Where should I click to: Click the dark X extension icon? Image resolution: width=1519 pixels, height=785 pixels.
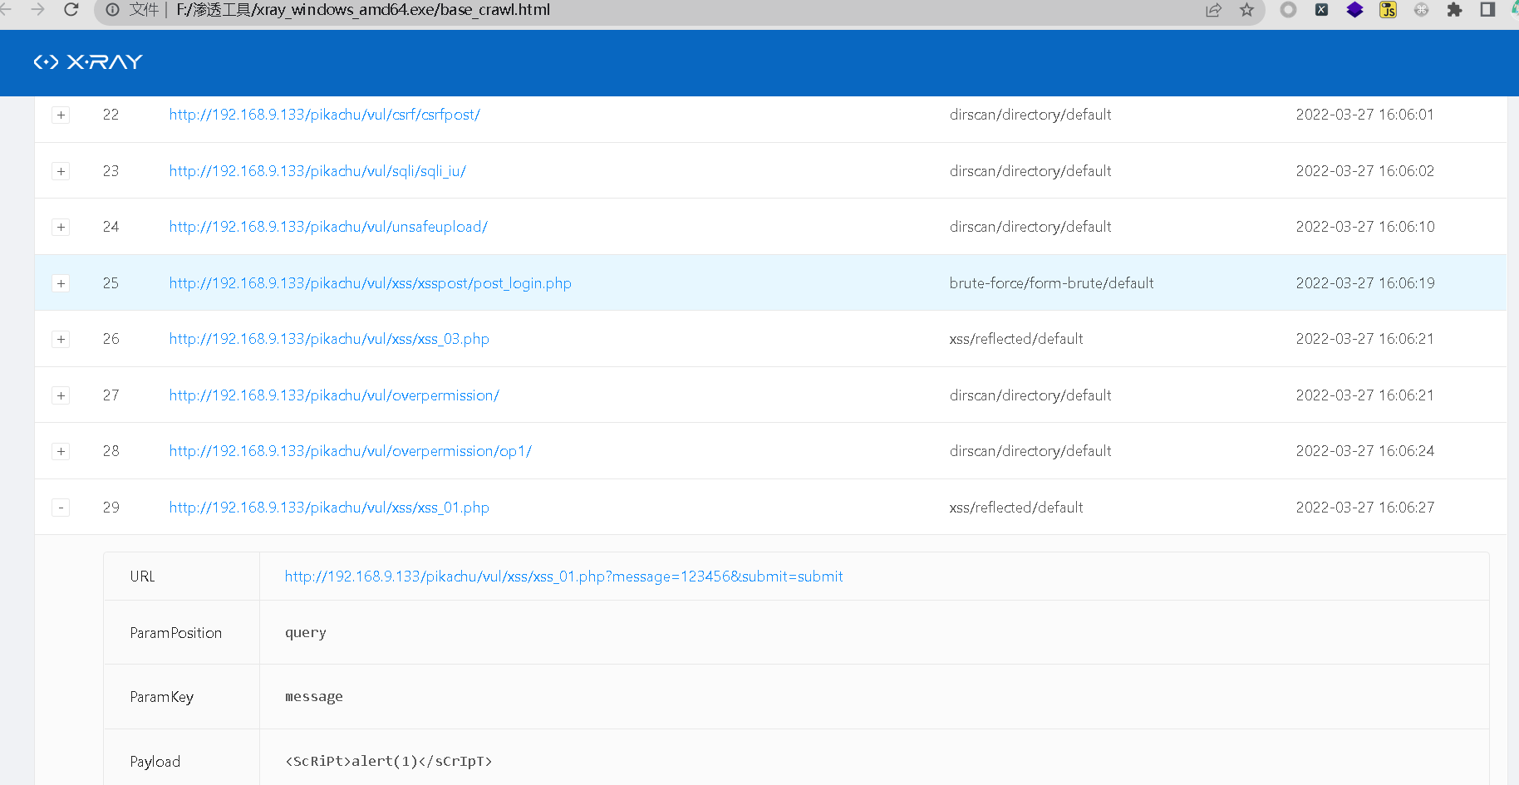(1321, 10)
